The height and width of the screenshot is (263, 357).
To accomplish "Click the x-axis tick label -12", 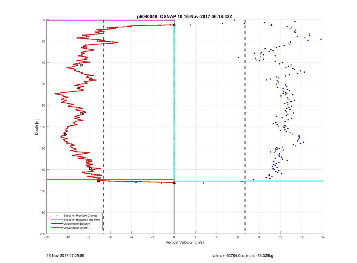I will coord(46,237).
